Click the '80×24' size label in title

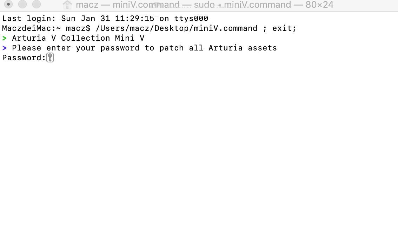319,5
